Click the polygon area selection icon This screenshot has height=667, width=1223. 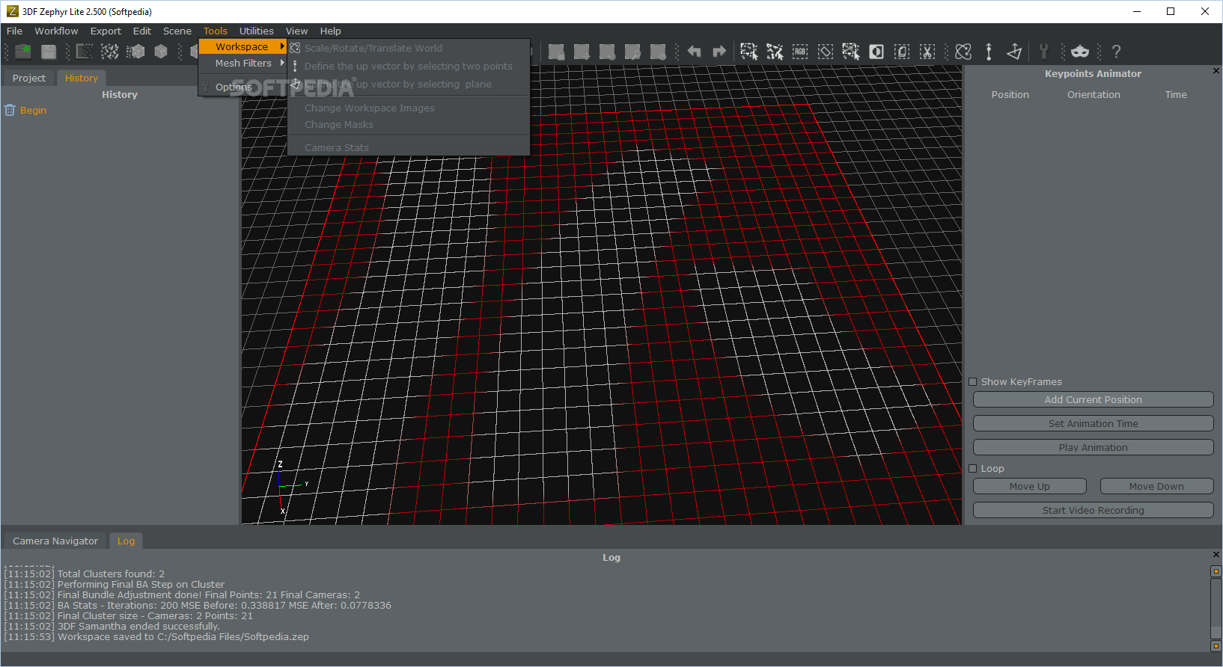(851, 52)
